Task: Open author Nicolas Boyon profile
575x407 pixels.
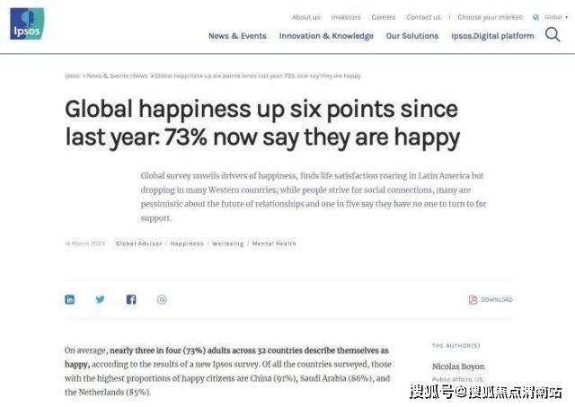Action: click(x=458, y=367)
